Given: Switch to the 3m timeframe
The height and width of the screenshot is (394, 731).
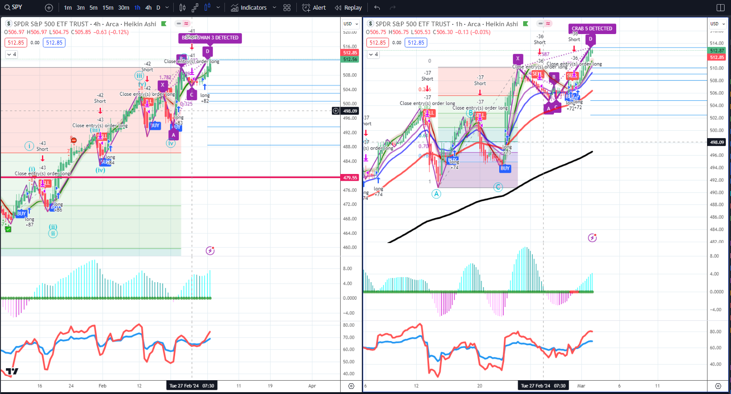Looking at the screenshot, I should [x=81, y=8].
